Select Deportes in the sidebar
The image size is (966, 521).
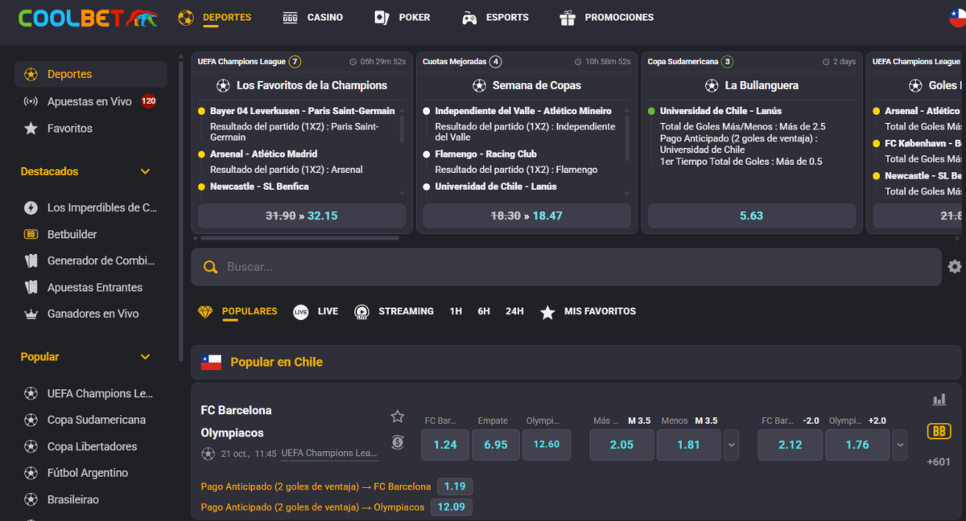(x=91, y=74)
